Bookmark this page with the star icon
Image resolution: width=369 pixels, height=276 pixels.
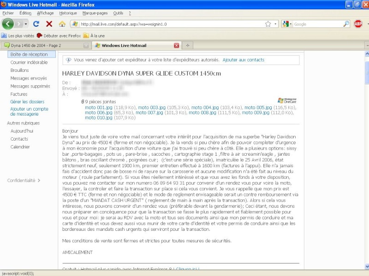click(268, 24)
